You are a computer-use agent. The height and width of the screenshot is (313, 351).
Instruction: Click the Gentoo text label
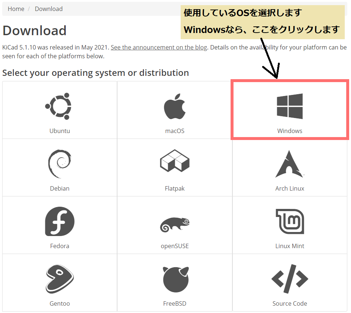pos(60,303)
